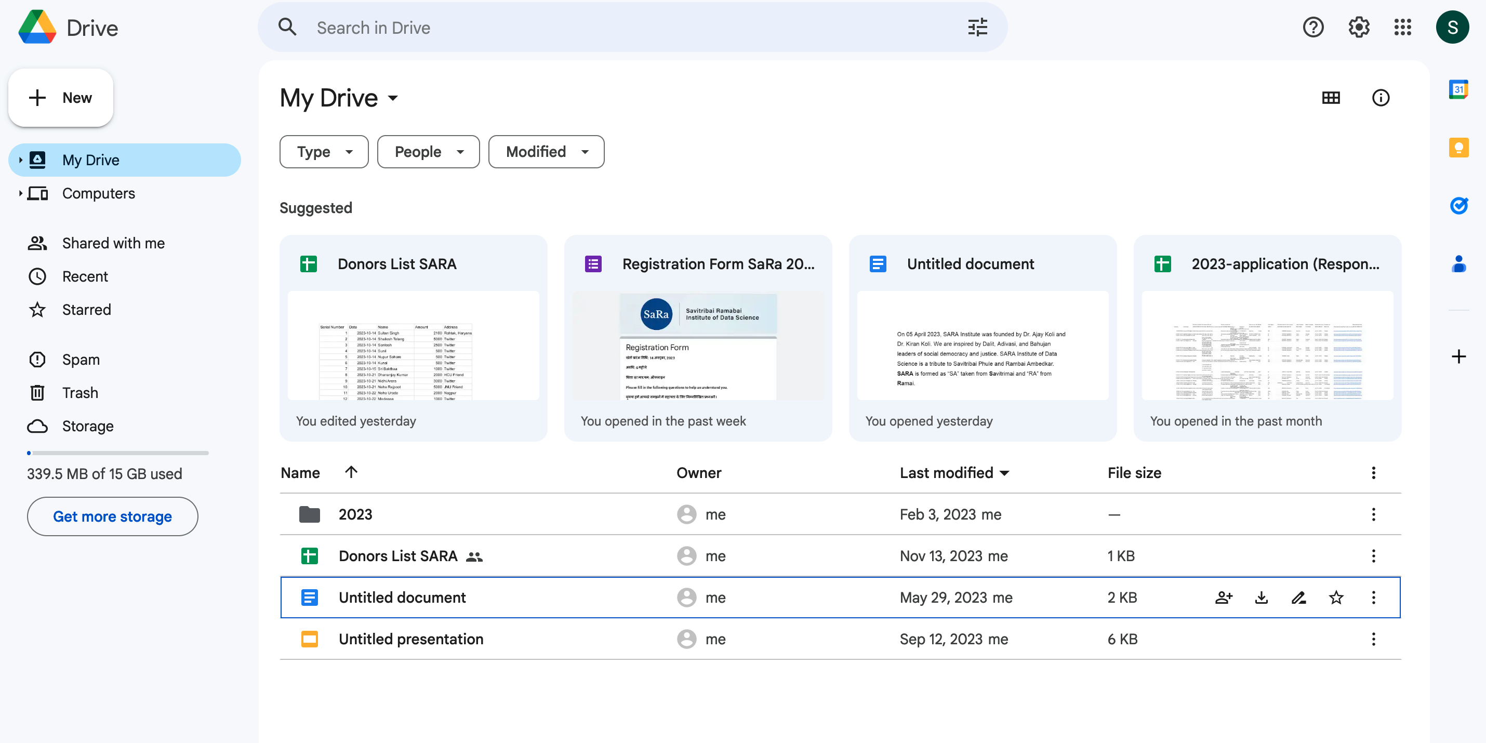Open Google Calendar side panel icon
This screenshot has height=743, width=1486.
tap(1458, 90)
